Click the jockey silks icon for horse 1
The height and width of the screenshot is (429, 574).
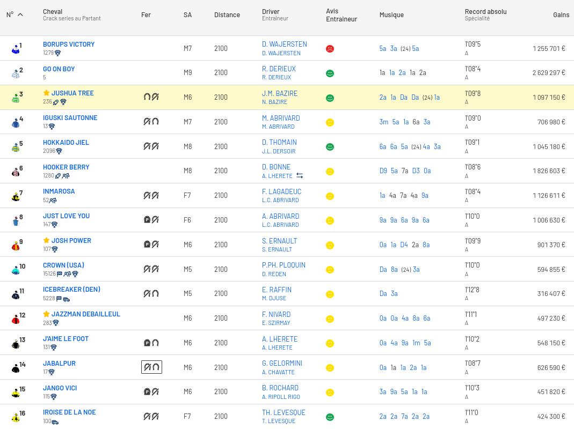[16, 49]
